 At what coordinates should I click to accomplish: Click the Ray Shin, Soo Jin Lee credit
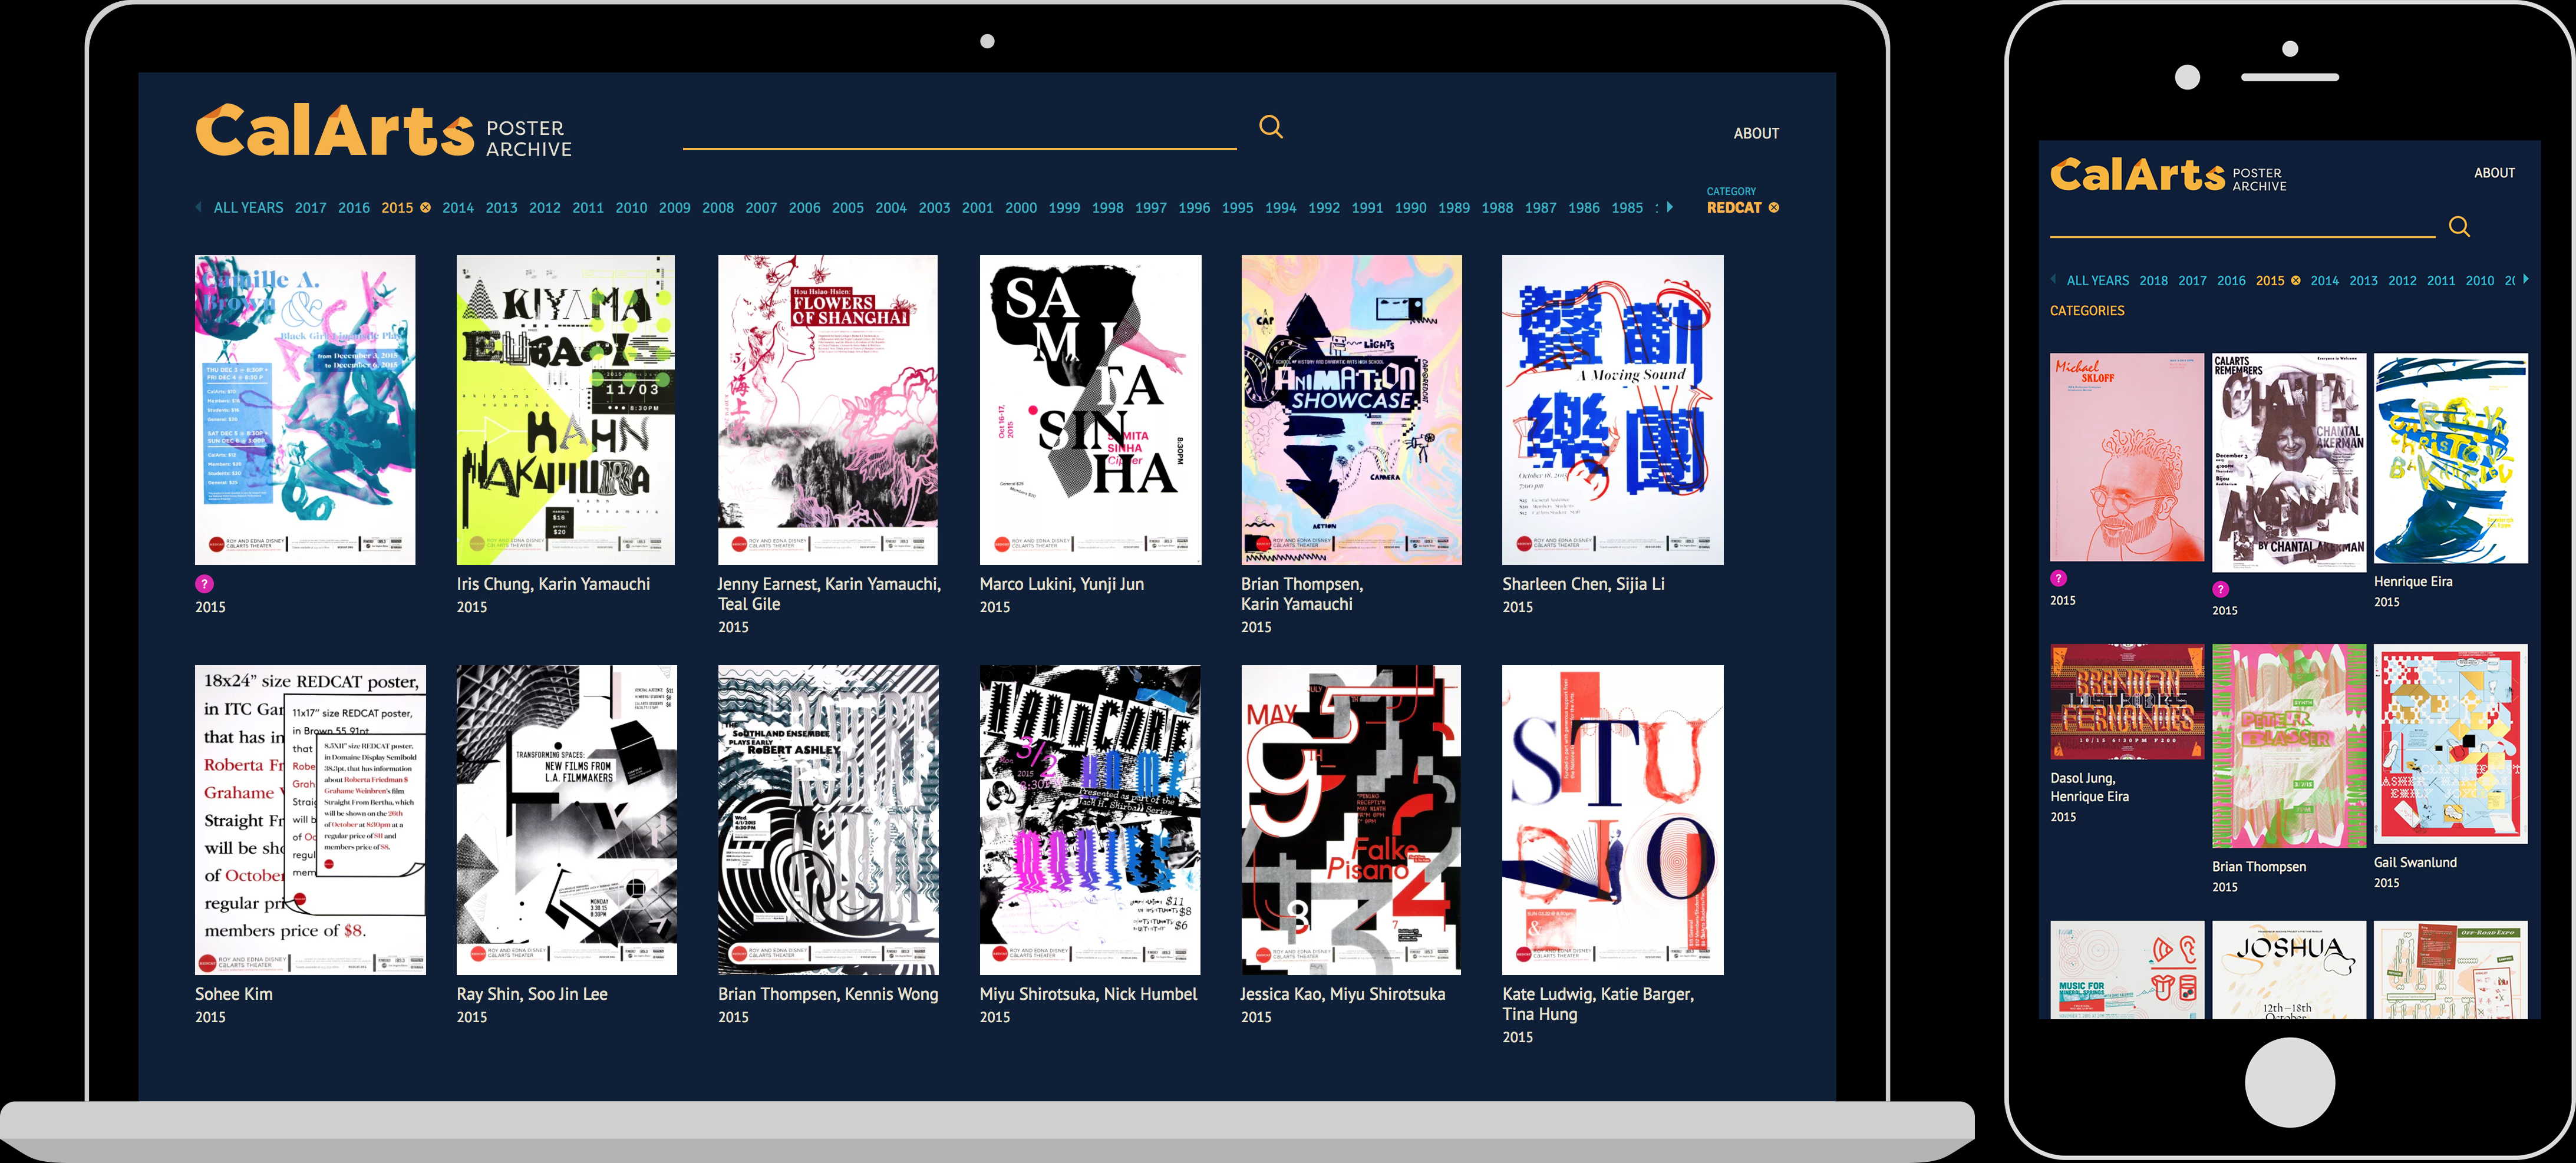click(531, 994)
